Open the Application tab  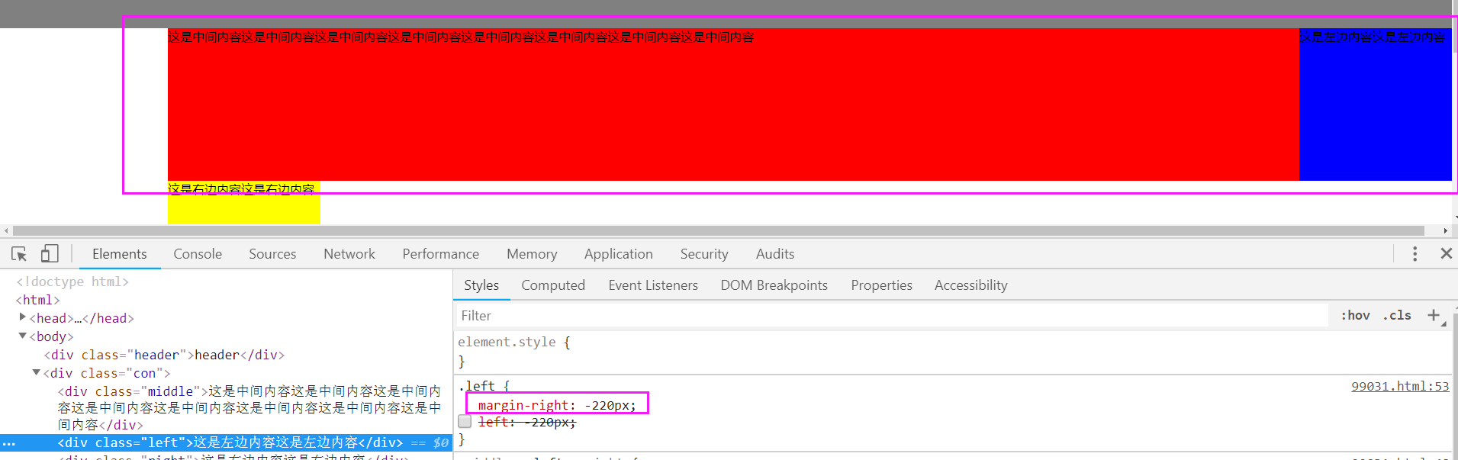[x=619, y=254]
